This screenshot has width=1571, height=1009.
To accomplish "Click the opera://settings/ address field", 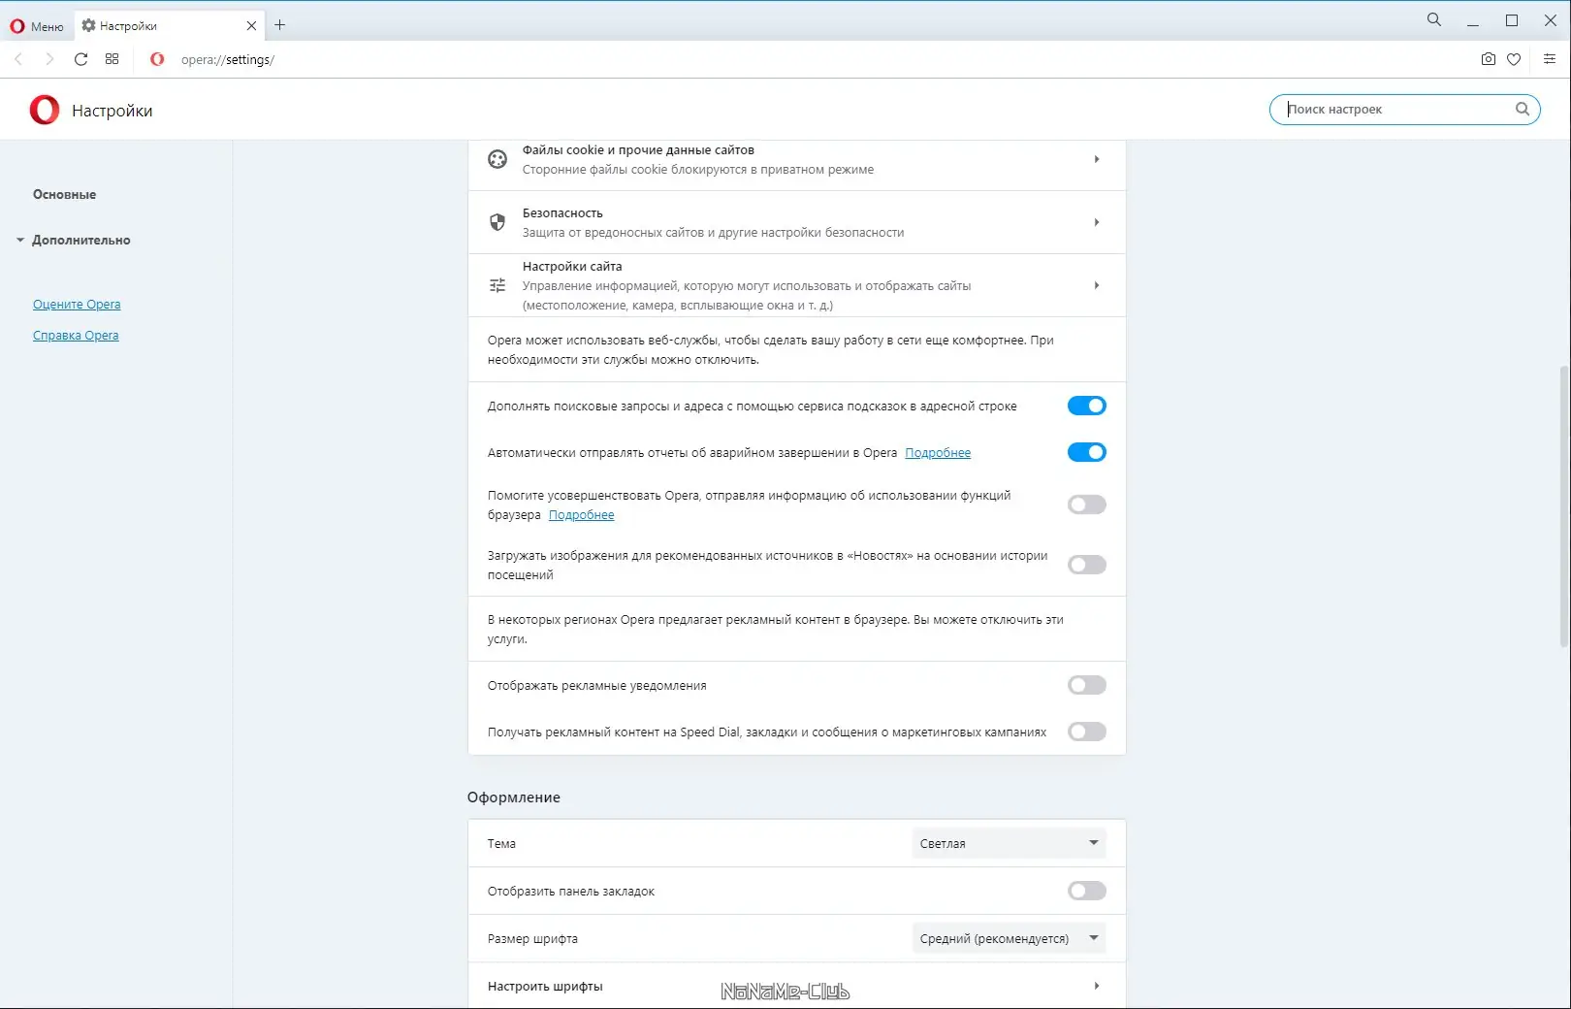I will (228, 59).
